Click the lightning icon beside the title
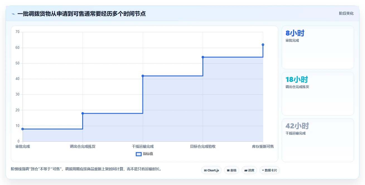The height and width of the screenshot is (185, 365). point(13,14)
